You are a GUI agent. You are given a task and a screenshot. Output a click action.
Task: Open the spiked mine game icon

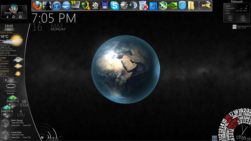[x=124, y=6]
